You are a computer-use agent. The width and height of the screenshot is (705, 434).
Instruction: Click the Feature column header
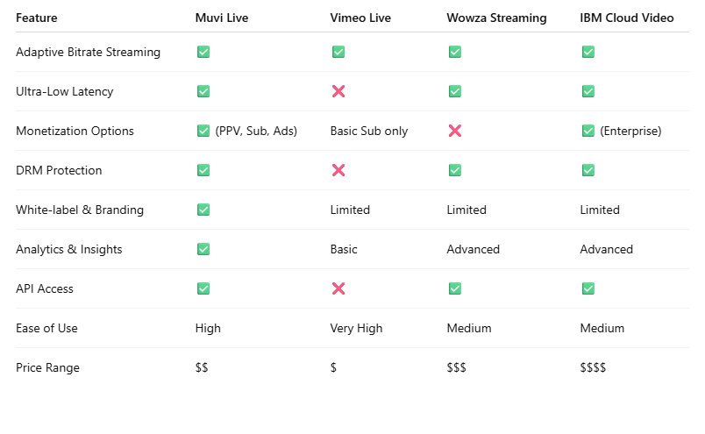(37, 18)
